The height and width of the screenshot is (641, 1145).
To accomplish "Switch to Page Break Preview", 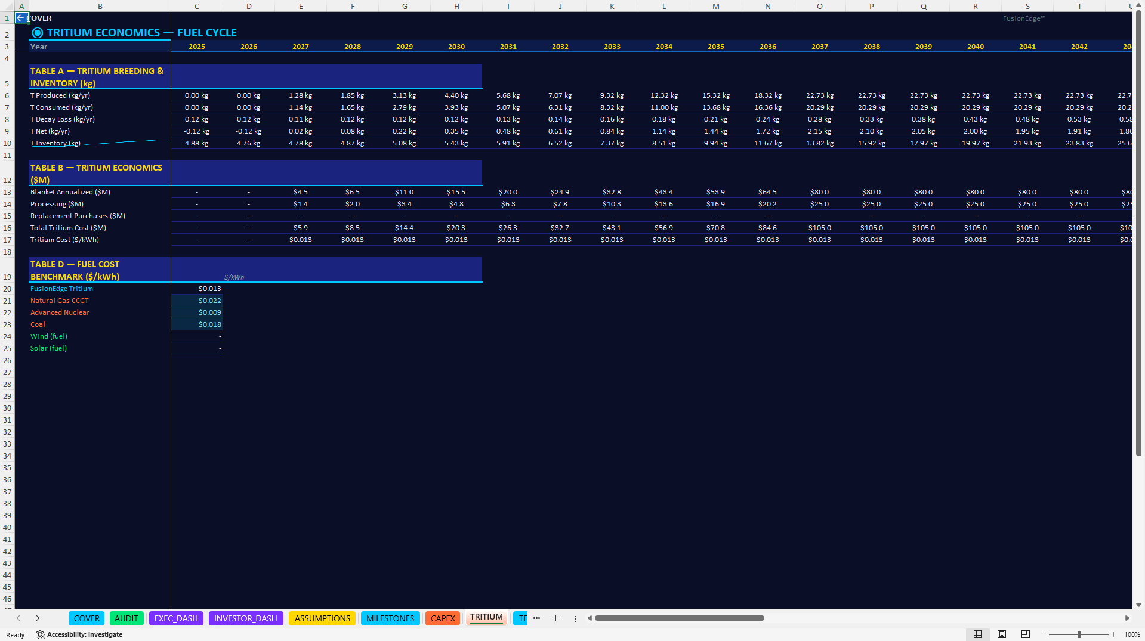I will pyautogui.click(x=1026, y=634).
